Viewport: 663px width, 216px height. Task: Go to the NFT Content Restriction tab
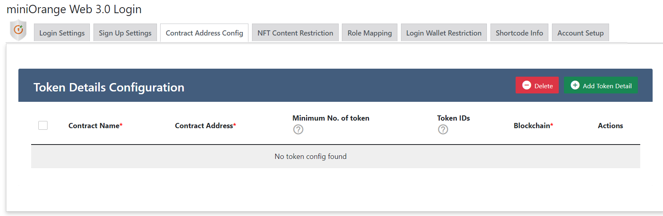[295, 33]
